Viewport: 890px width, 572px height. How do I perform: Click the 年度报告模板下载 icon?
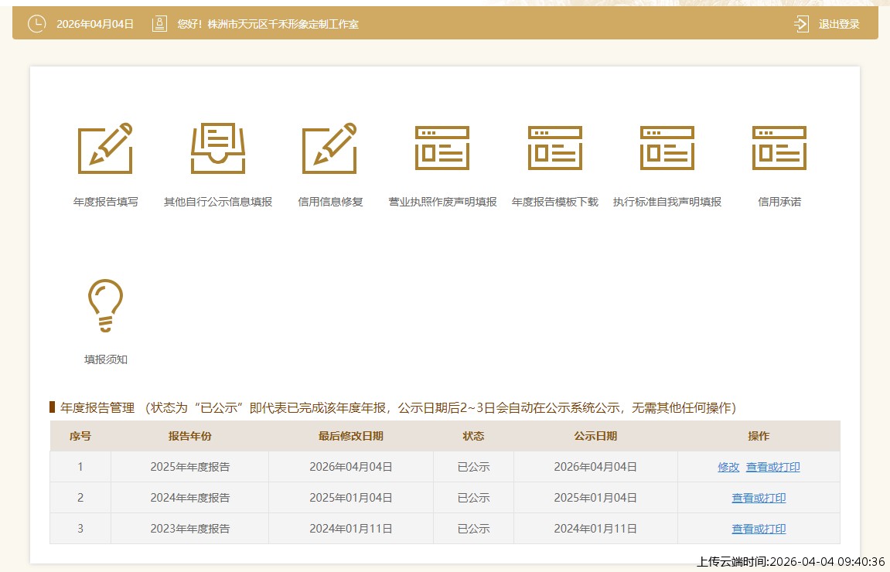click(x=554, y=148)
